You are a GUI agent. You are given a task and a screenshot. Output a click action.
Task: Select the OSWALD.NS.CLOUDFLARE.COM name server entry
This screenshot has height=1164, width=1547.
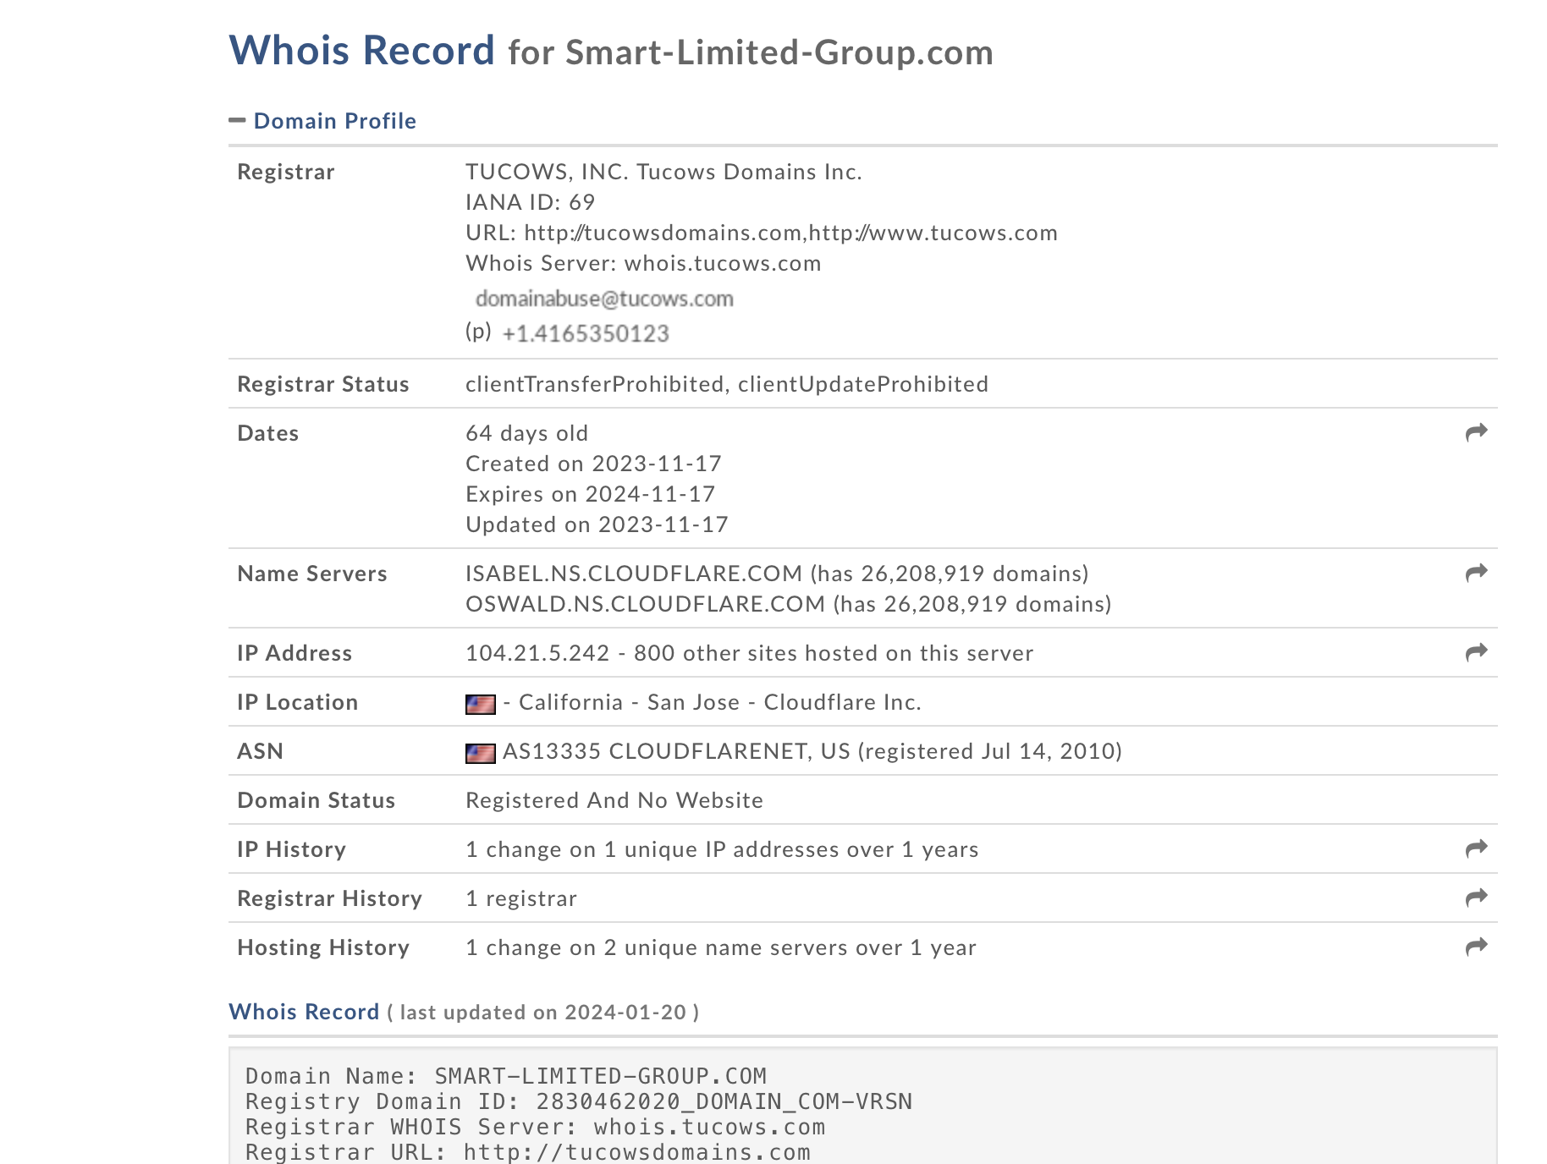click(645, 604)
